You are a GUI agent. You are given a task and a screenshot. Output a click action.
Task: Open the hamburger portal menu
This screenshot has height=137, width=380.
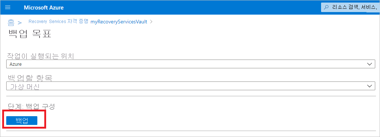tap(8, 7)
